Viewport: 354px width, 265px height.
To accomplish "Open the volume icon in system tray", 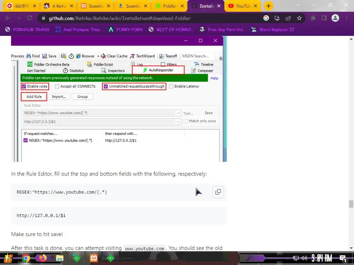I will [x=304, y=258].
